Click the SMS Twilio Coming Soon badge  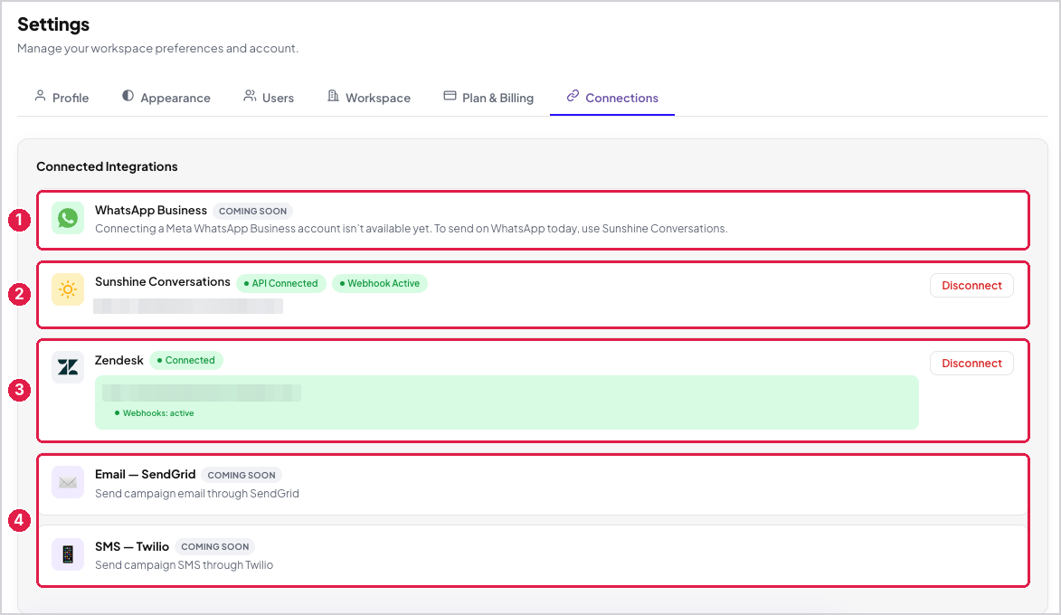(x=214, y=546)
